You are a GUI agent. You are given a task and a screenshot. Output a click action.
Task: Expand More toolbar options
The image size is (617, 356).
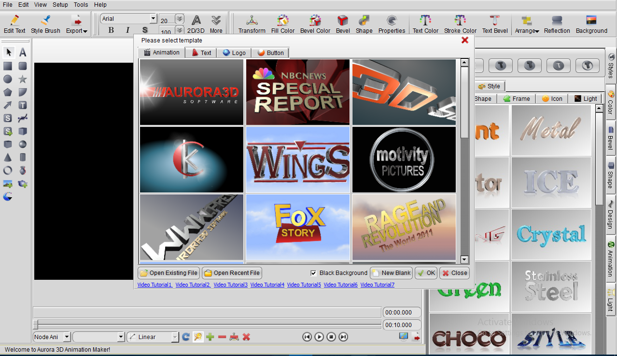pos(216,24)
